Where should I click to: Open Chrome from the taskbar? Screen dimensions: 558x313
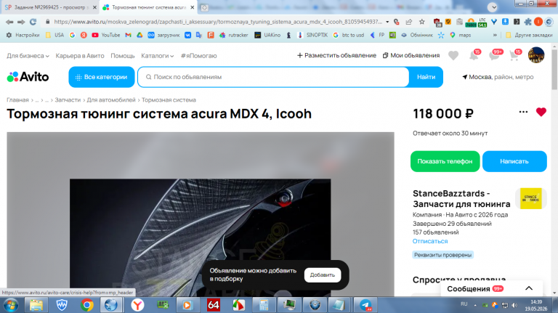(x=86, y=305)
